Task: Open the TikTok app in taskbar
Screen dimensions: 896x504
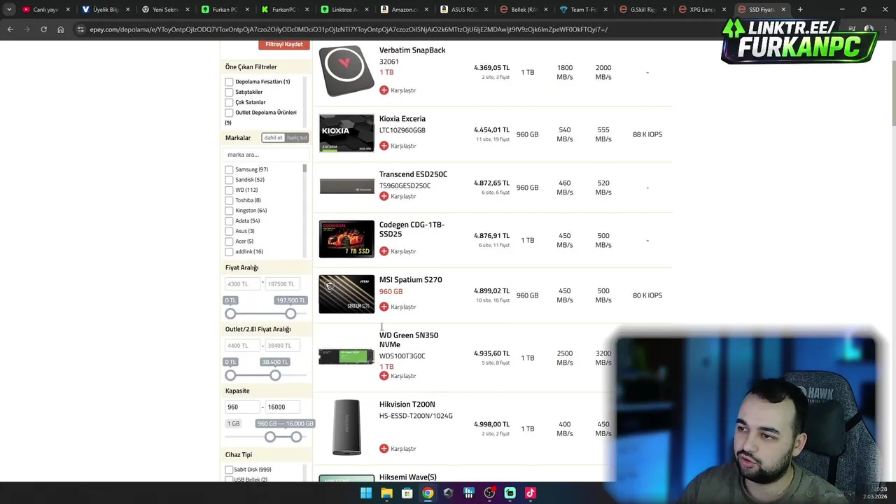Action: click(x=530, y=493)
